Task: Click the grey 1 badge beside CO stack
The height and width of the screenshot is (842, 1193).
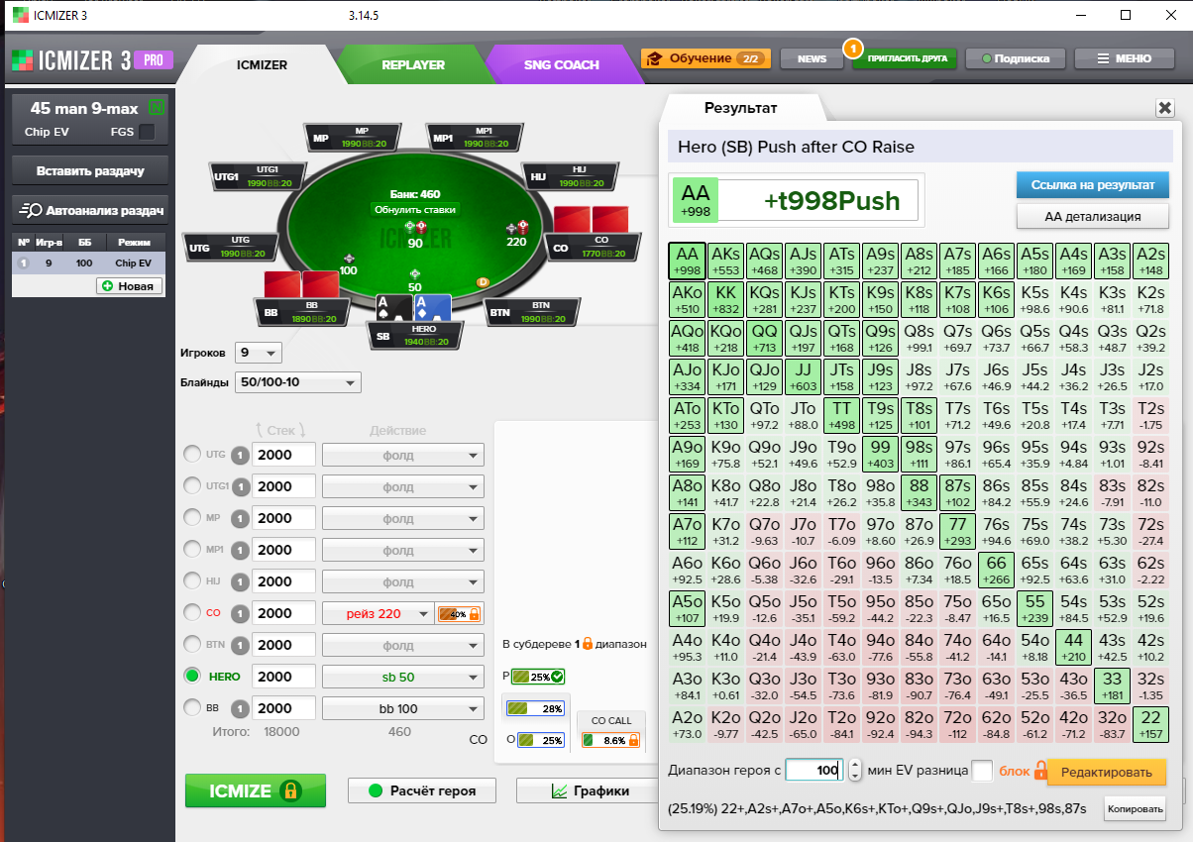Action: pyautogui.click(x=240, y=613)
